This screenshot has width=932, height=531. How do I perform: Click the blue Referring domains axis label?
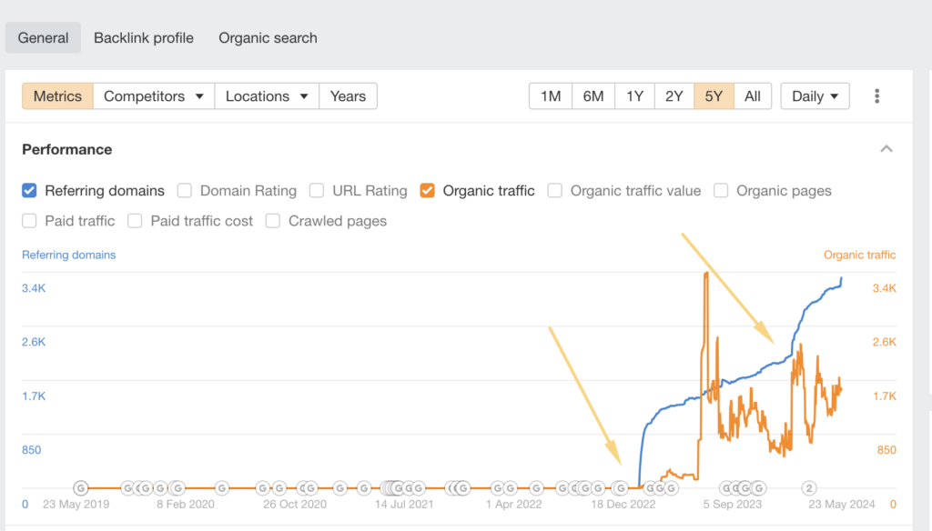68,255
